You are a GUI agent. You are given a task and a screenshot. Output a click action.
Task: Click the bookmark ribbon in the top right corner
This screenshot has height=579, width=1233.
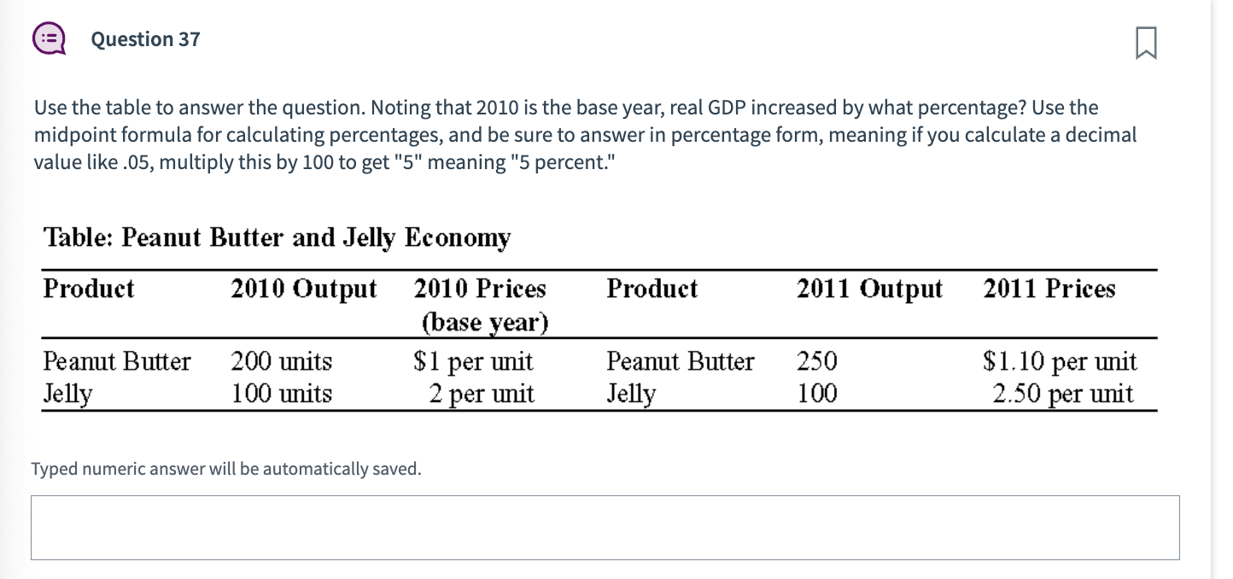click(x=1147, y=41)
